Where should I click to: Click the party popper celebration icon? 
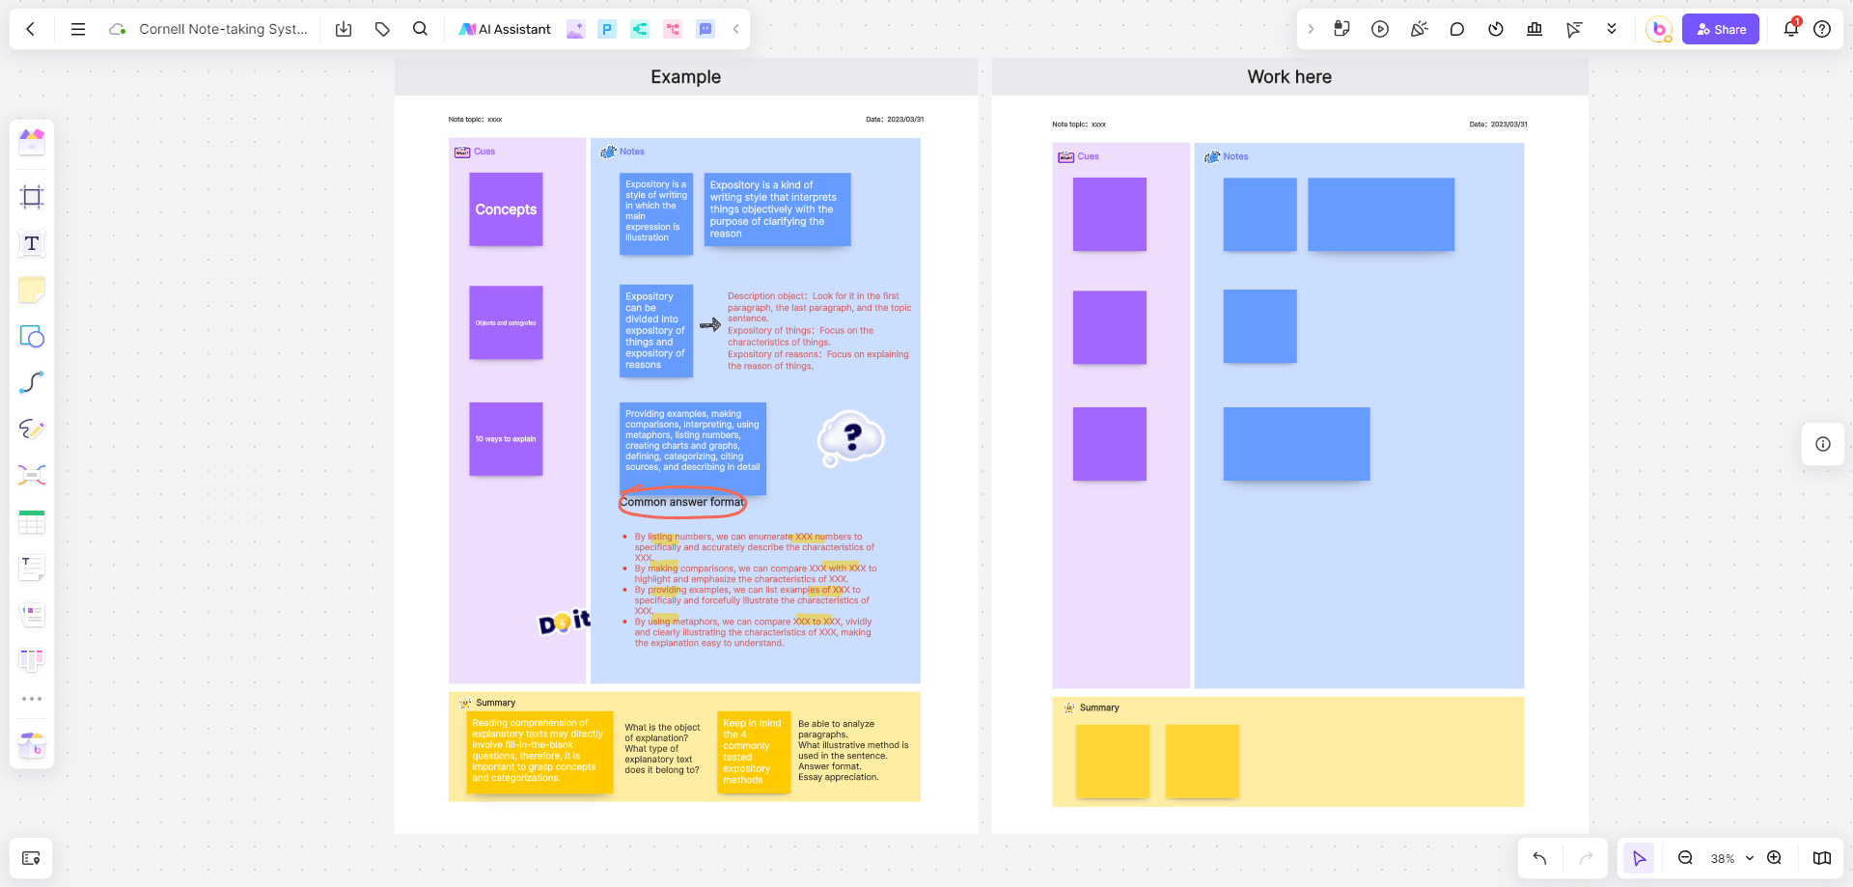click(x=1419, y=29)
